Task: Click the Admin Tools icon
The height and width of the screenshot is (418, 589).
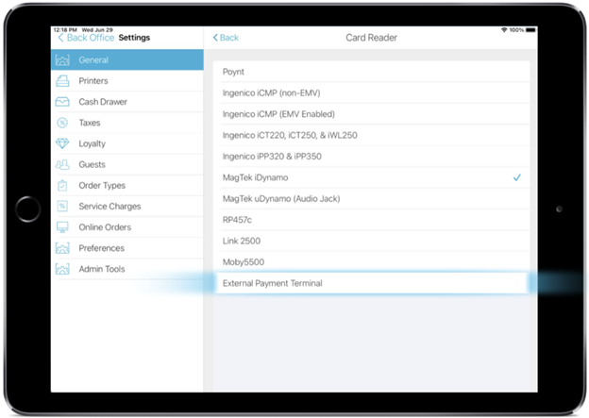Action: pos(62,269)
